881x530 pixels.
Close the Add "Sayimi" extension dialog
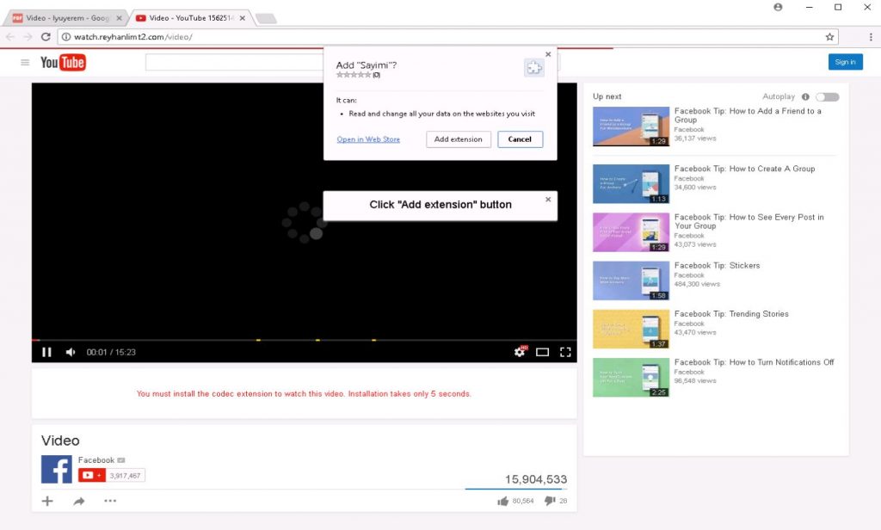pos(548,54)
